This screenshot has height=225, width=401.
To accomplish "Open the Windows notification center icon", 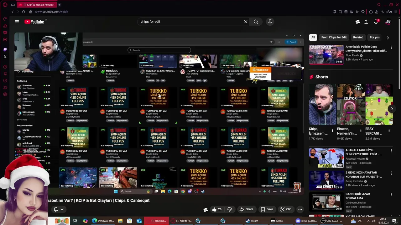I will coord(394,221).
